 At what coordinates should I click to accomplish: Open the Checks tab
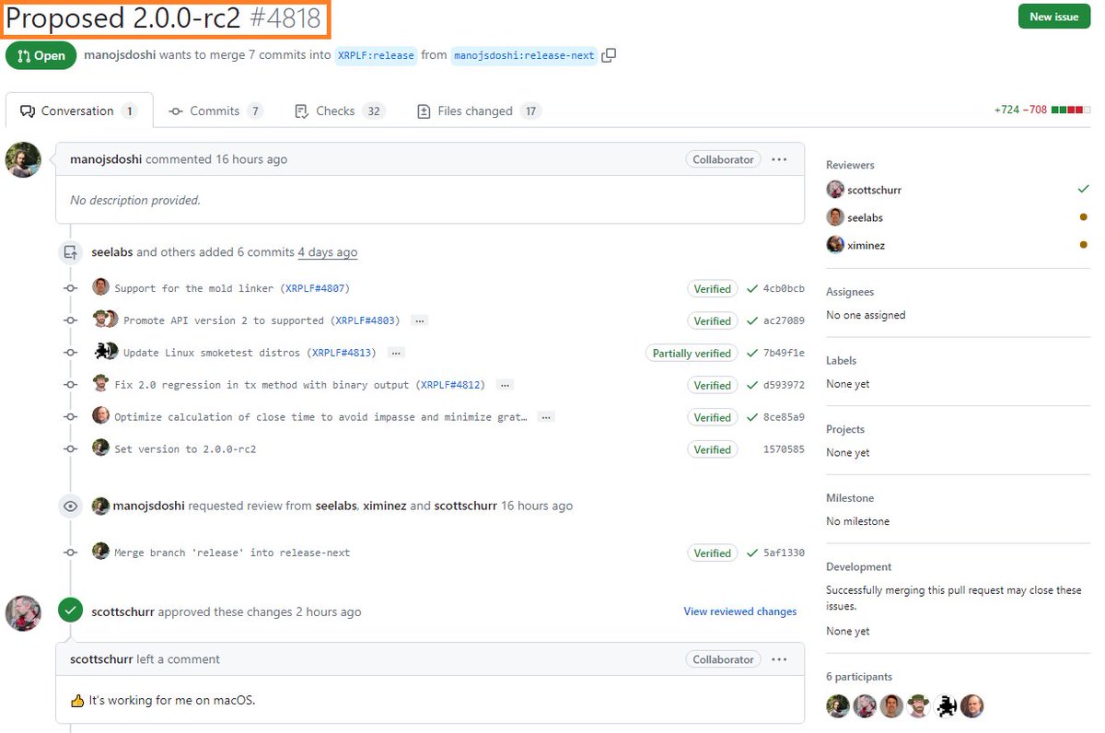(336, 111)
